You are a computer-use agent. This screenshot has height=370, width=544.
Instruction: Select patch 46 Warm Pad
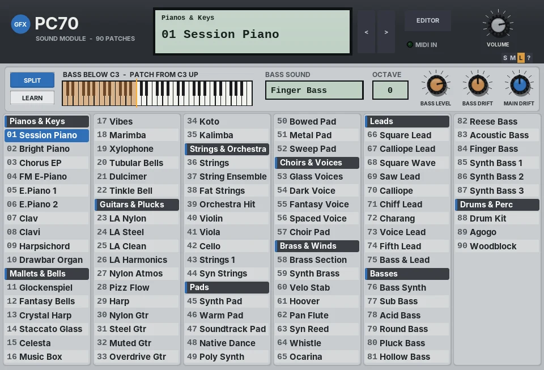[x=227, y=315]
